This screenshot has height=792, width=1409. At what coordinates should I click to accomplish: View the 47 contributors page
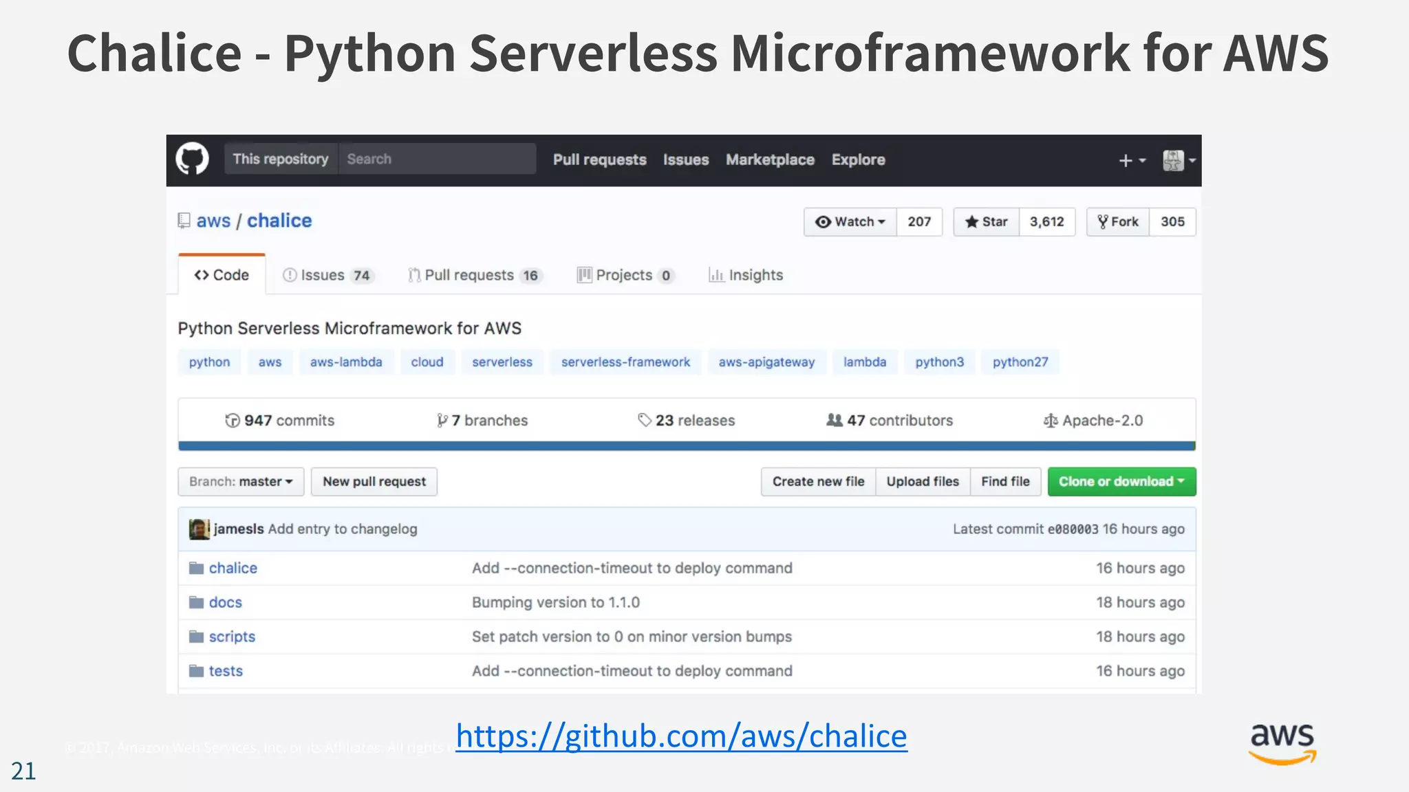890,420
